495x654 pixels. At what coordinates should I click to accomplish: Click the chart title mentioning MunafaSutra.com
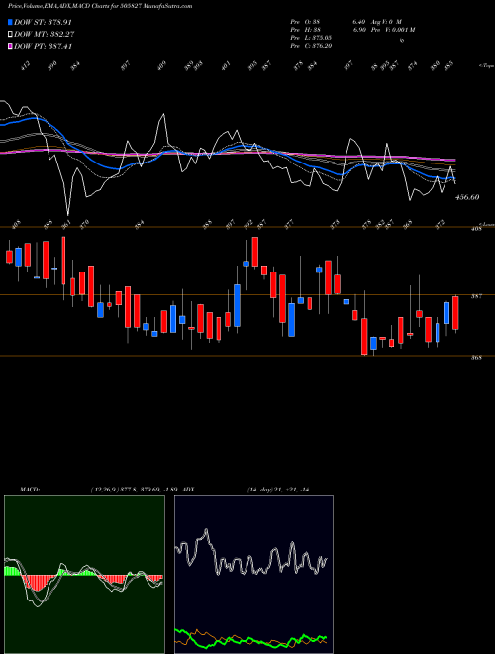click(x=100, y=7)
